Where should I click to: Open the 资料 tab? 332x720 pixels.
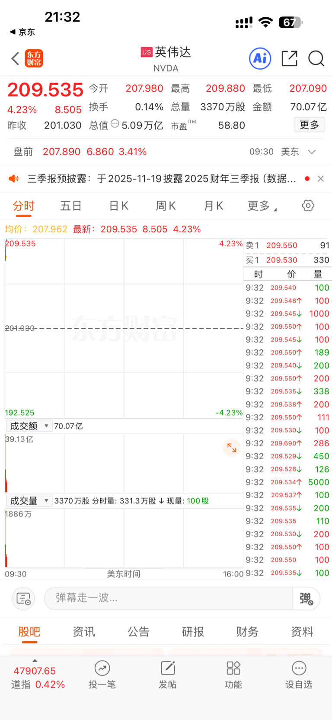coord(302,632)
